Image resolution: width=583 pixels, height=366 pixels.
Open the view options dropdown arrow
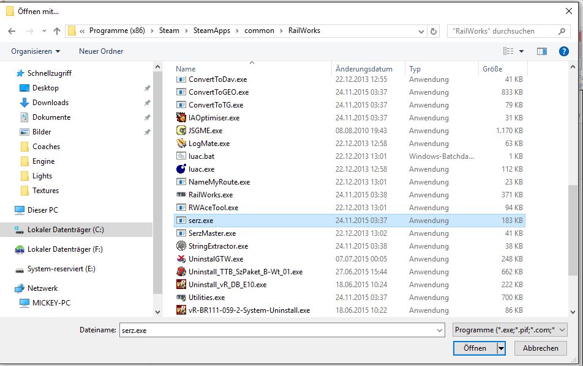[x=521, y=51]
